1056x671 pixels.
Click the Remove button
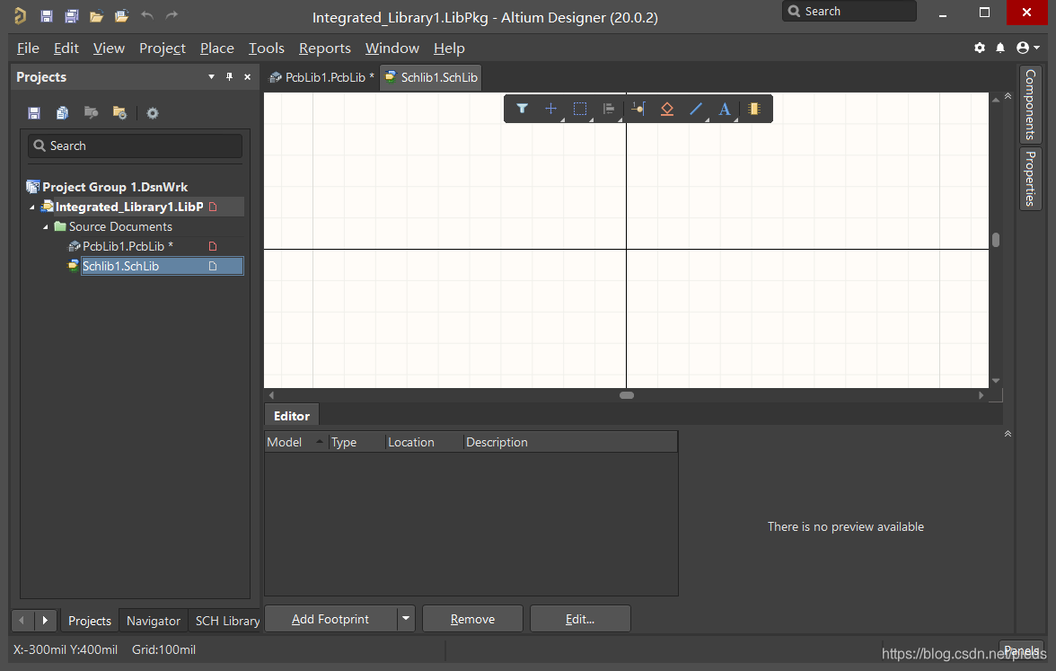point(472,619)
